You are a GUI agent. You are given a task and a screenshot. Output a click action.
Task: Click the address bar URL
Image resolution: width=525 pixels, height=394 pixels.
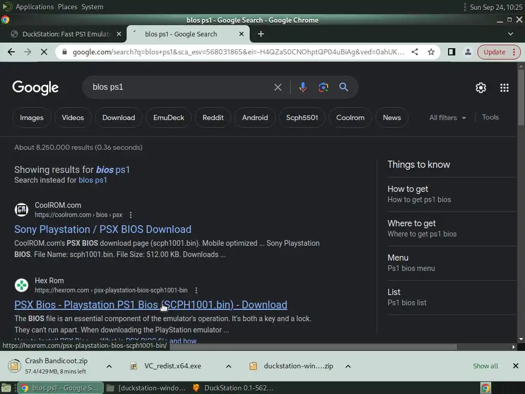[x=238, y=52]
